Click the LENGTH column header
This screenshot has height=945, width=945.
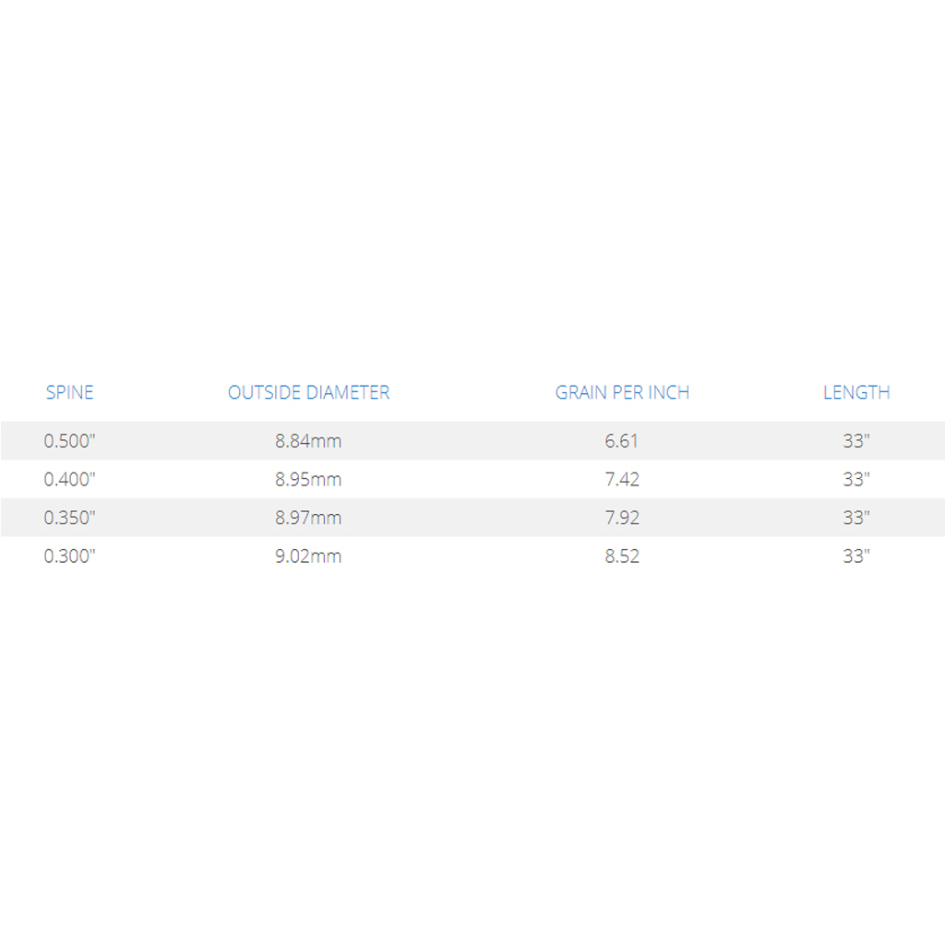click(856, 392)
